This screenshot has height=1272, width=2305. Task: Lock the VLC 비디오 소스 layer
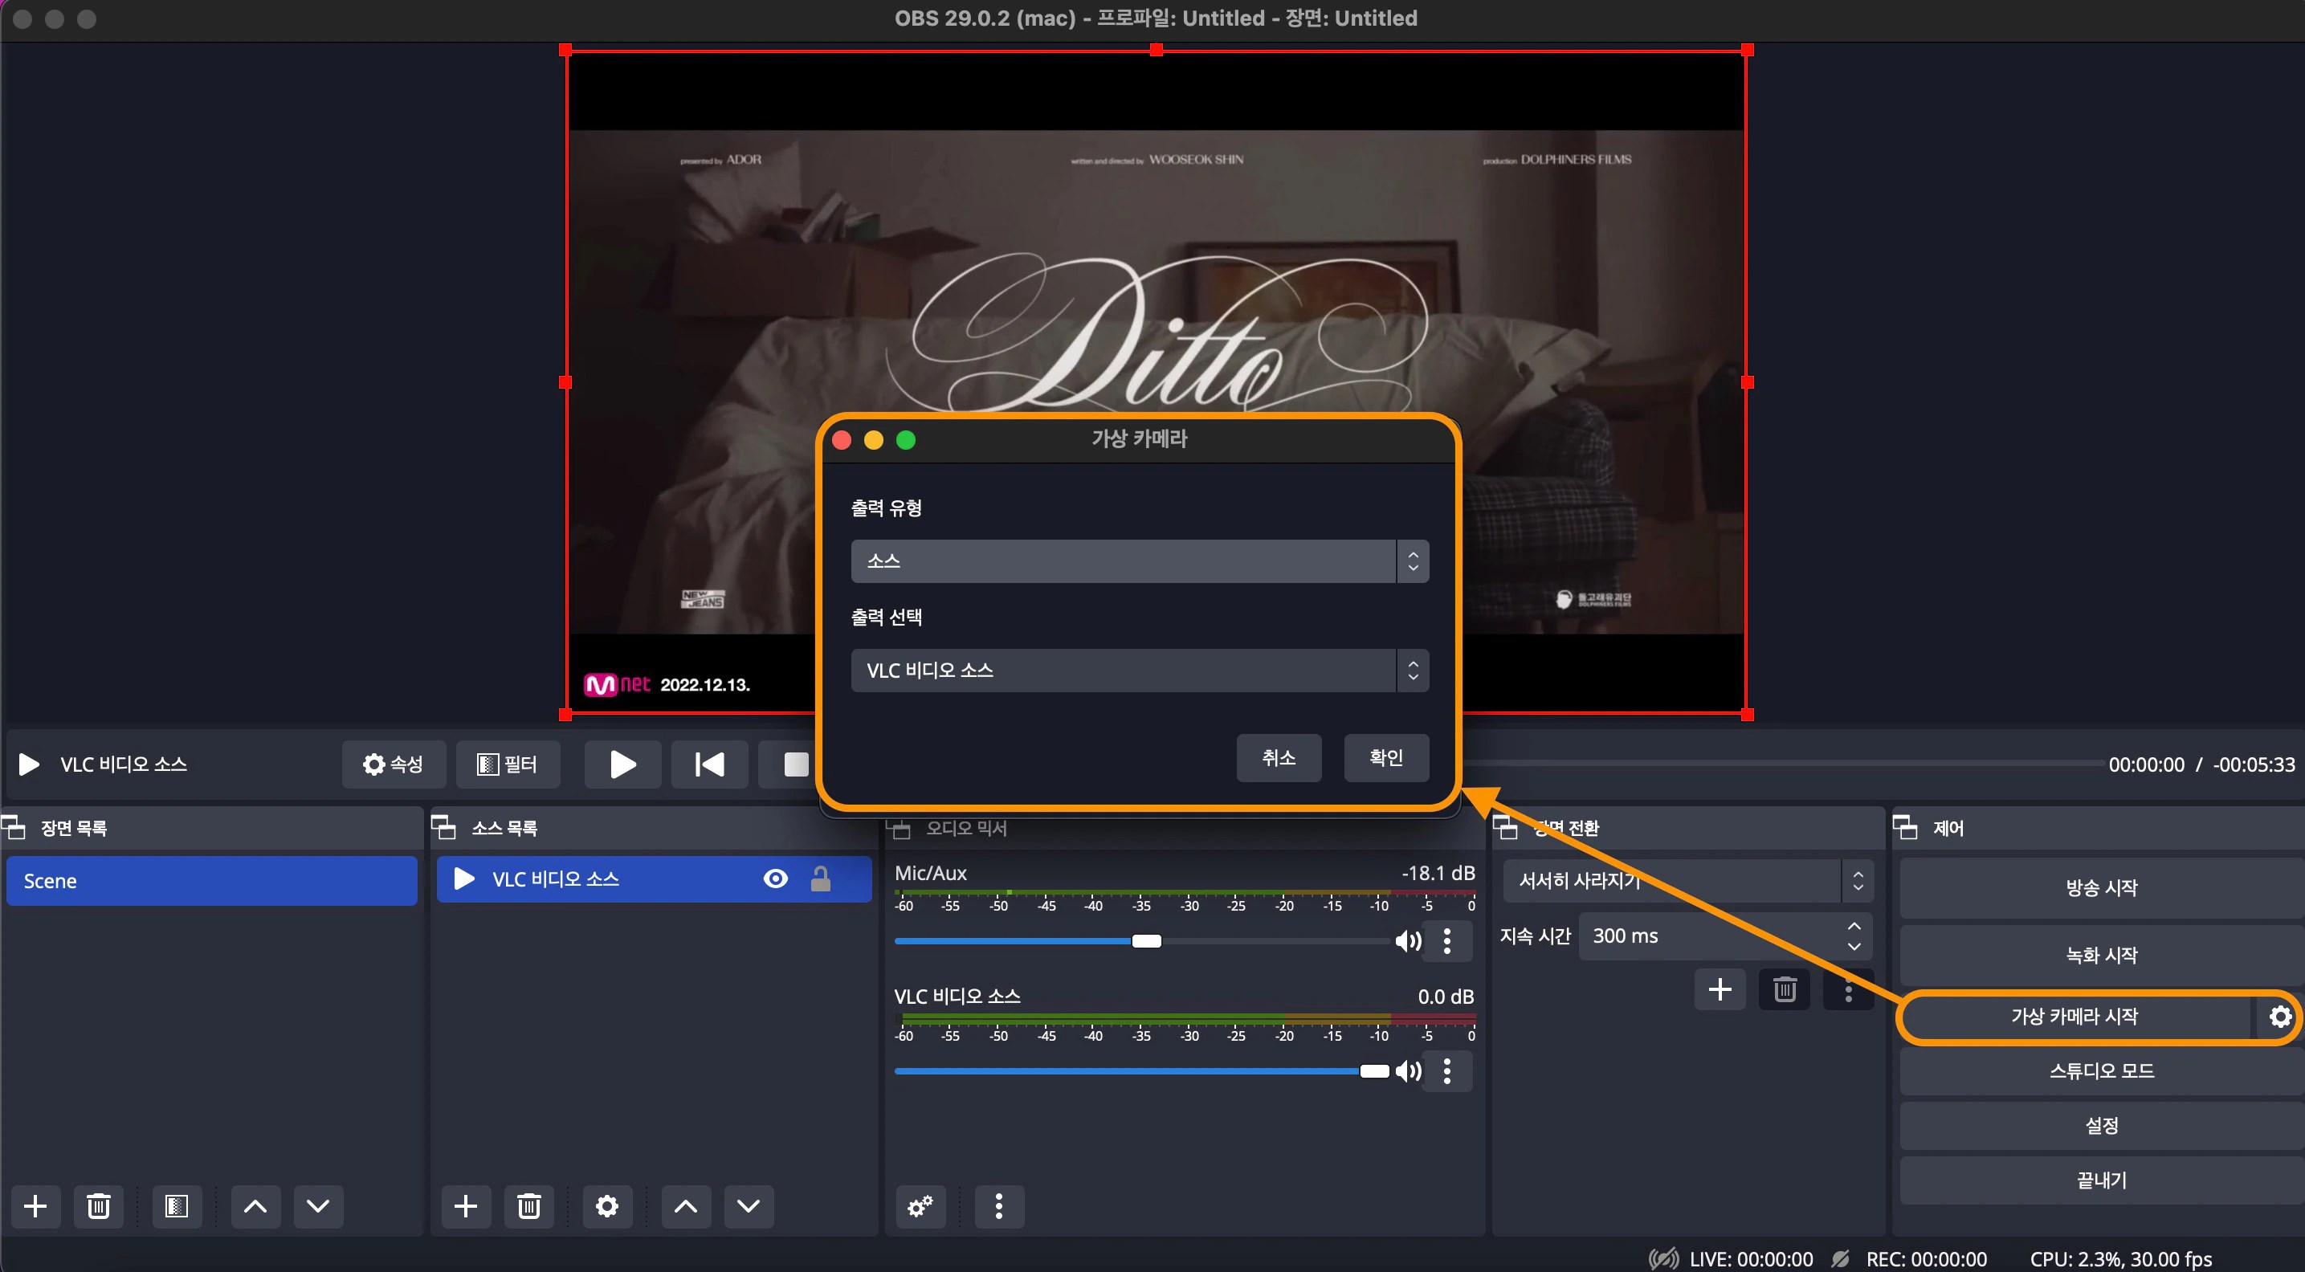point(822,879)
